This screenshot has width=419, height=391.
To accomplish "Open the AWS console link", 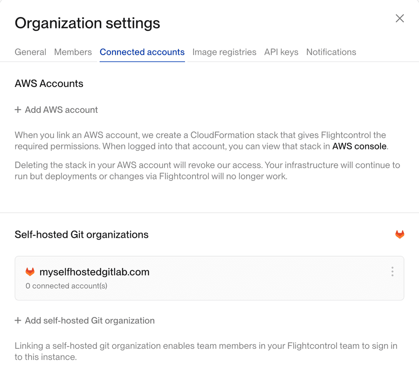I will coord(359,146).
